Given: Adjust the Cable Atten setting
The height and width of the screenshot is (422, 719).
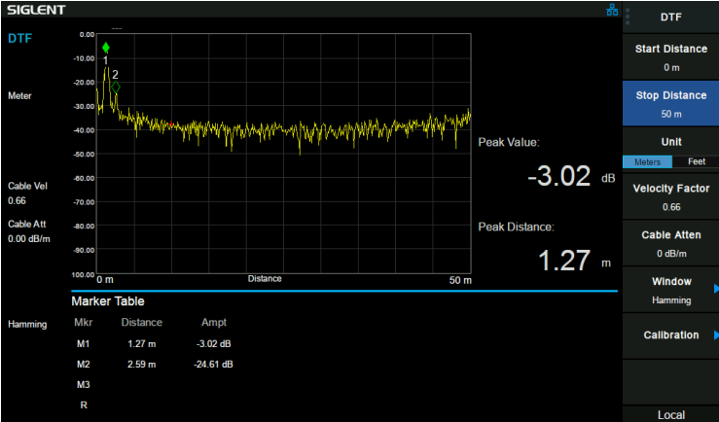Looking at the screenshot, I should 671,243.
